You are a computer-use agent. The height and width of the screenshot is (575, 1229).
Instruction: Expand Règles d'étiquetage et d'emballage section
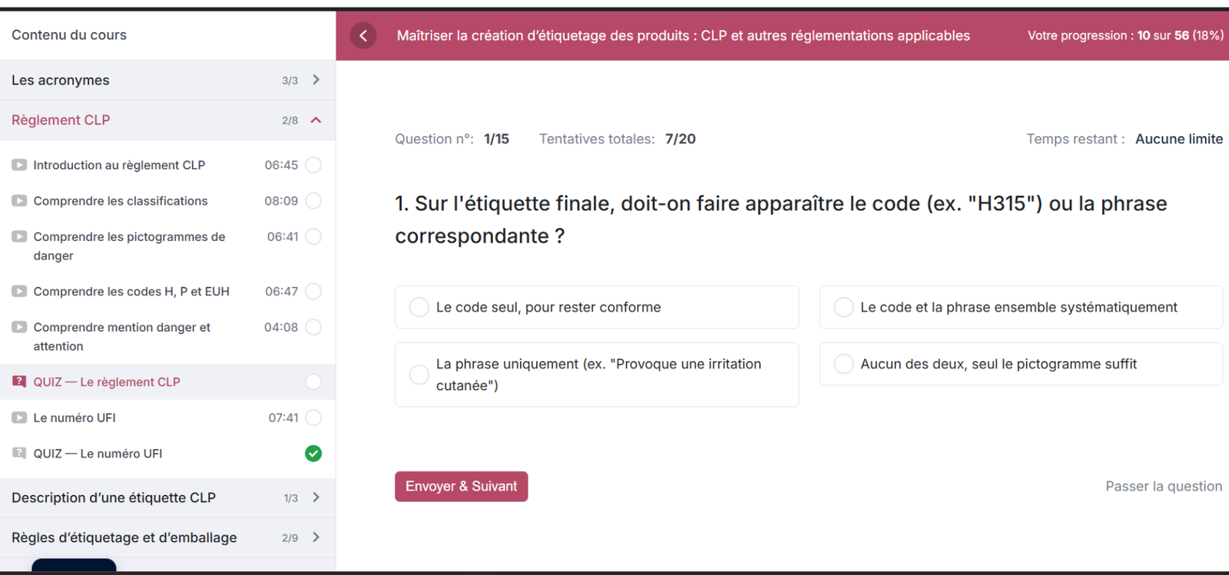click(167, 537)
